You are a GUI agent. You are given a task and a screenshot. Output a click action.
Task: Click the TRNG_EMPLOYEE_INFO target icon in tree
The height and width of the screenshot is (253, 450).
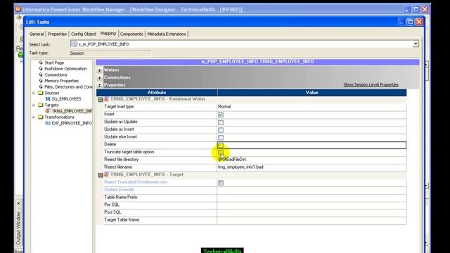click(x=48, y=111)
